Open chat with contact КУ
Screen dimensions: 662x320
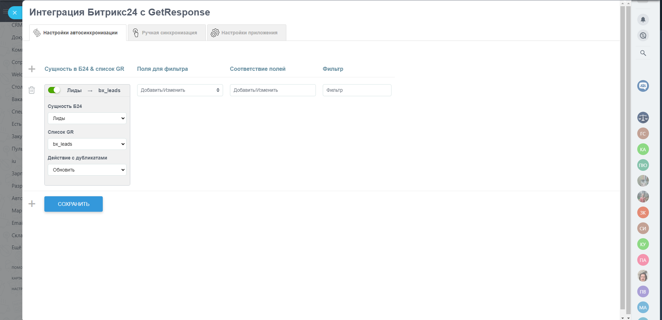643,244
